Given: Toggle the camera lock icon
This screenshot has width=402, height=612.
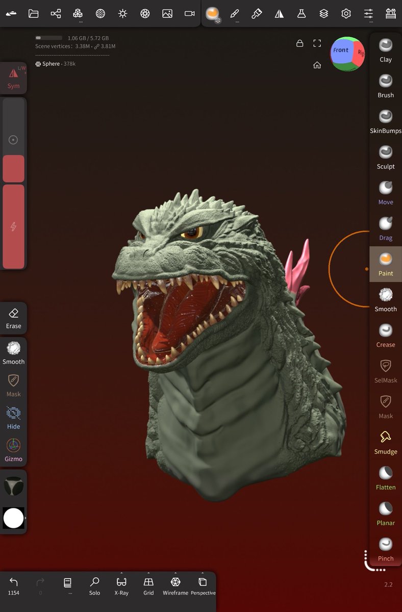Looking at the screenshot, I should point(300,43).
